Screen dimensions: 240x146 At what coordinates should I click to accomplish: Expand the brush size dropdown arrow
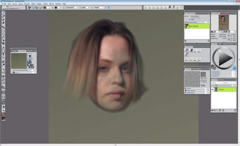[52, 8]
